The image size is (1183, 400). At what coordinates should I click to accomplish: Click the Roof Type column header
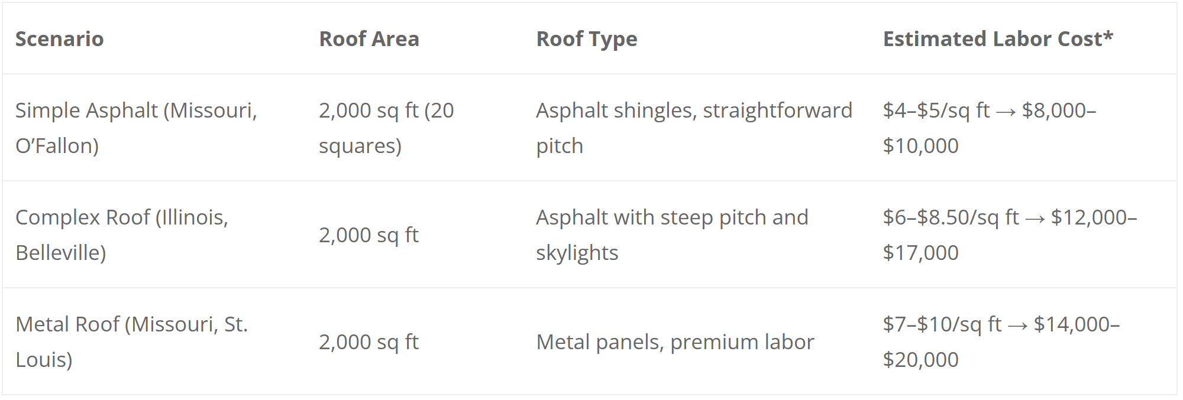tap(586, 39)
